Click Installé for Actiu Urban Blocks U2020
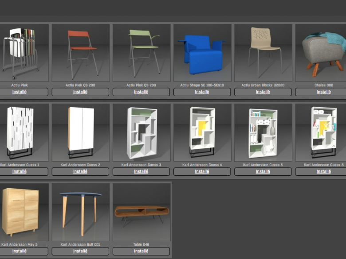Screen dimensions: 346x259 tap(263, 92)
